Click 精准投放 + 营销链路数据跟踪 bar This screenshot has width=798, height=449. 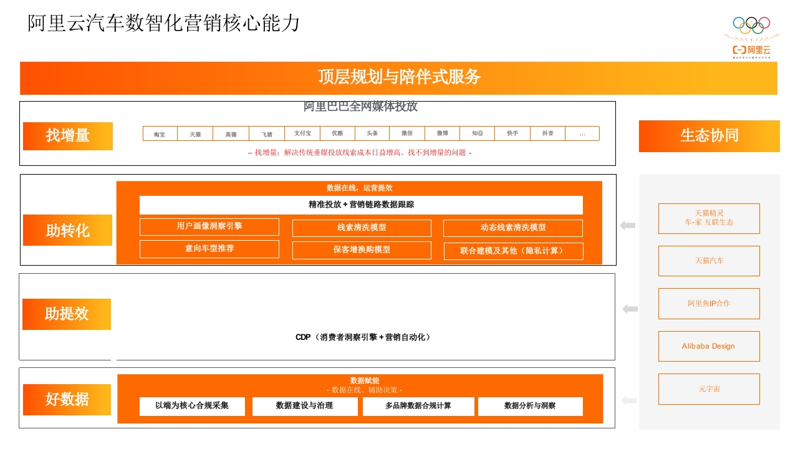(361, 205)
